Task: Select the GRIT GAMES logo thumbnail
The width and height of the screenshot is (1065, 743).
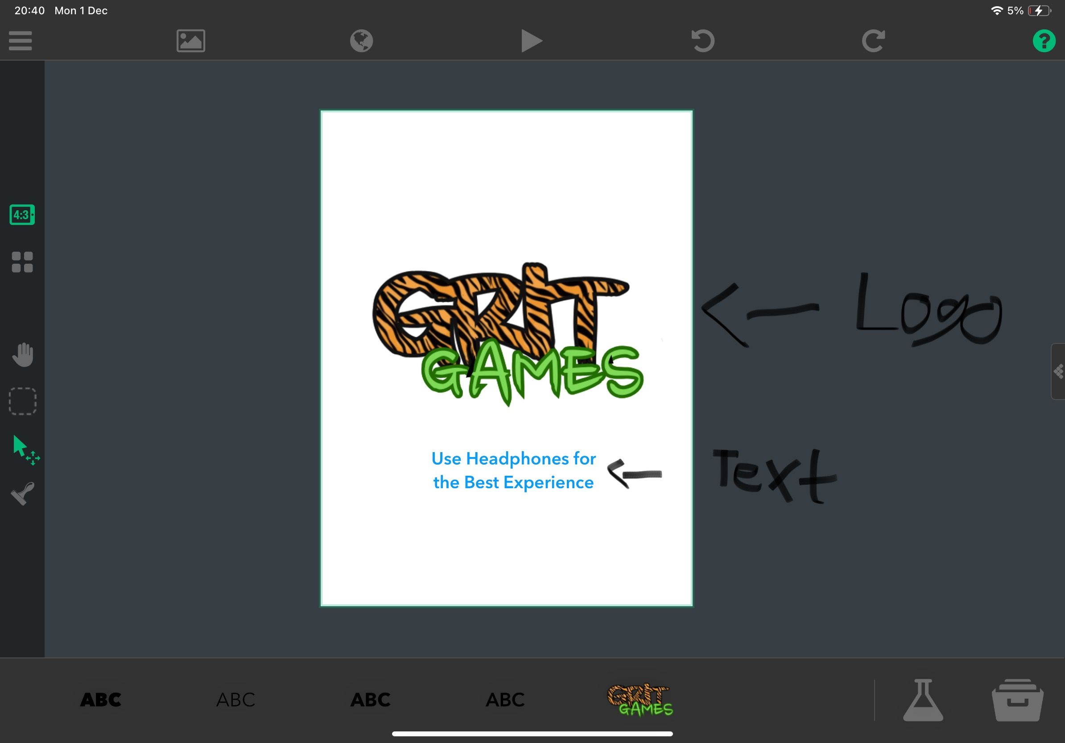Action: point(640,700)
